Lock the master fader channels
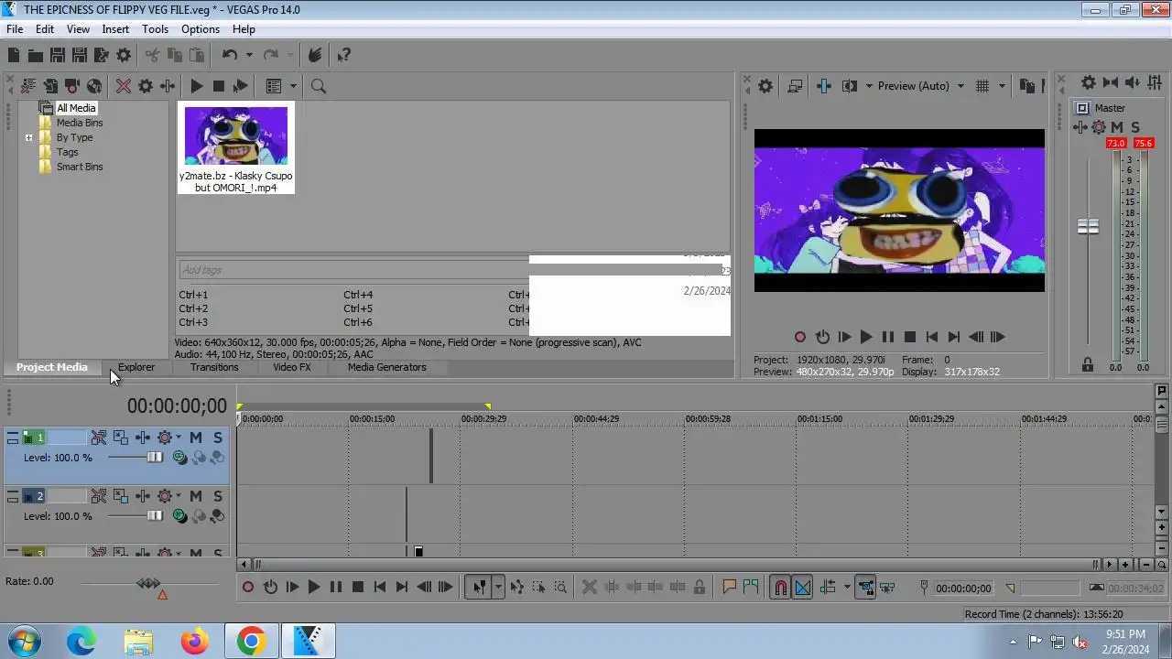Viewport: 1172px width, 659px height. tap(1088, 364)
